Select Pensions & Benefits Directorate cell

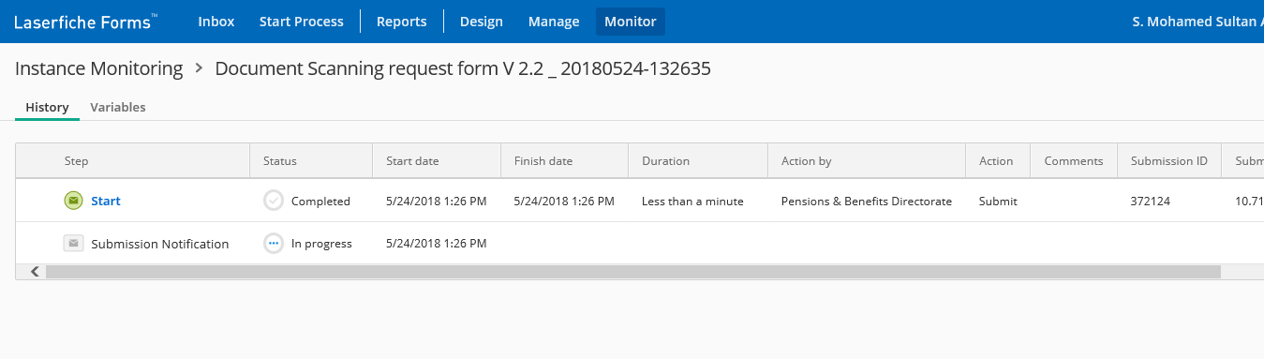(x=867, y=202)
